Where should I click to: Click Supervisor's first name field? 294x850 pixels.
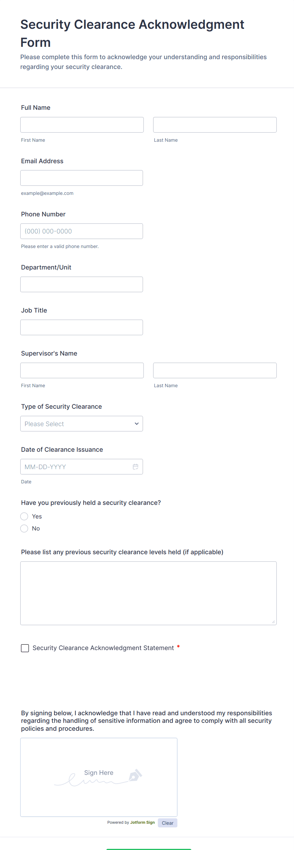(82, 370)
